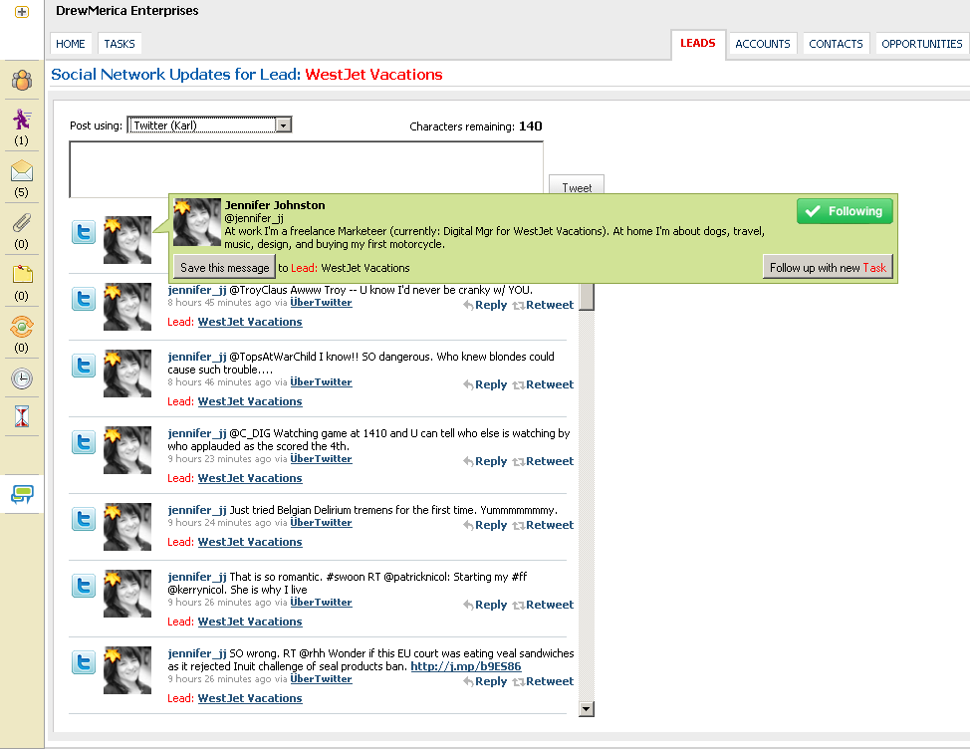The width and height of the screenshot is (970, 749).
Task: Click jennifer_jj username in the @TopsAtWarChild tweet
Action: tap(197, 357)
